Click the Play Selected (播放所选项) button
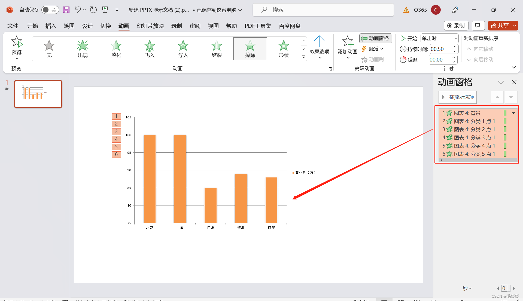The height and width of the screenshot is (301, 523). coord(458,97)
